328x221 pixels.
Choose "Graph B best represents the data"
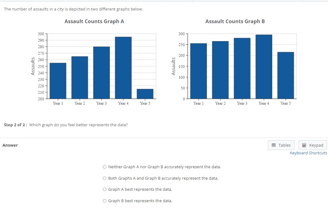coord(104,201)
